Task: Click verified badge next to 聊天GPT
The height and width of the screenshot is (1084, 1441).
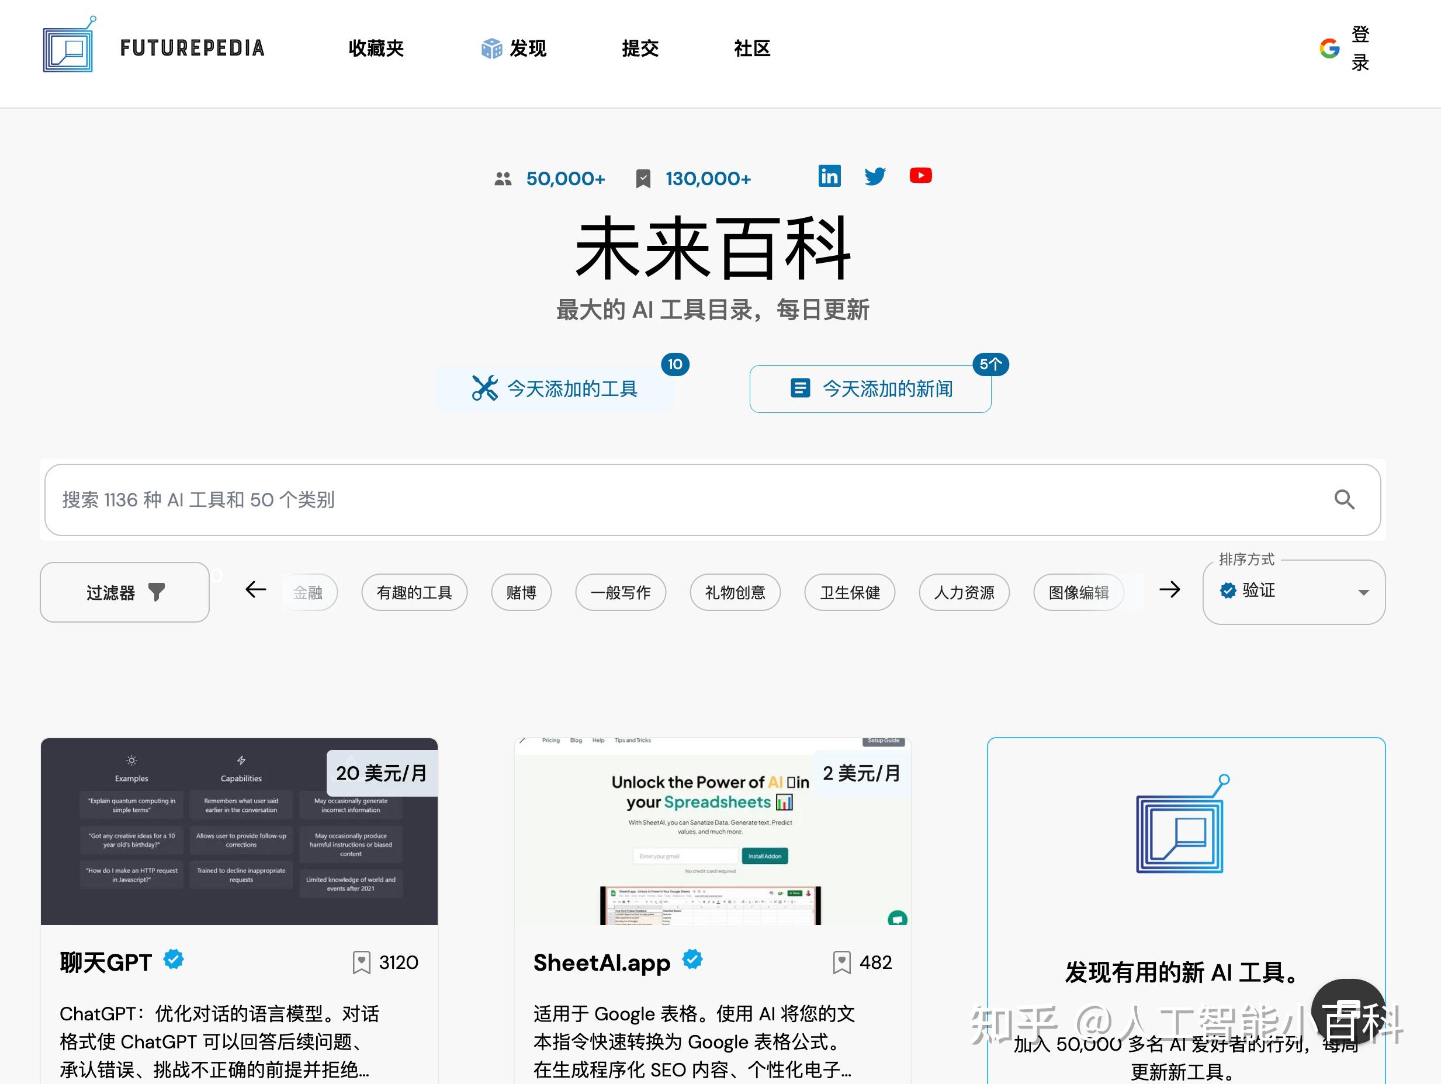Action: (x=174, y=960)
